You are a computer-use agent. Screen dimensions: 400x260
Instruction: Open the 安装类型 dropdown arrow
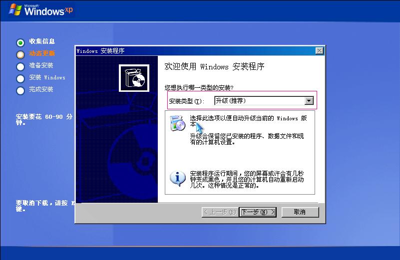[x=309, y=101]
